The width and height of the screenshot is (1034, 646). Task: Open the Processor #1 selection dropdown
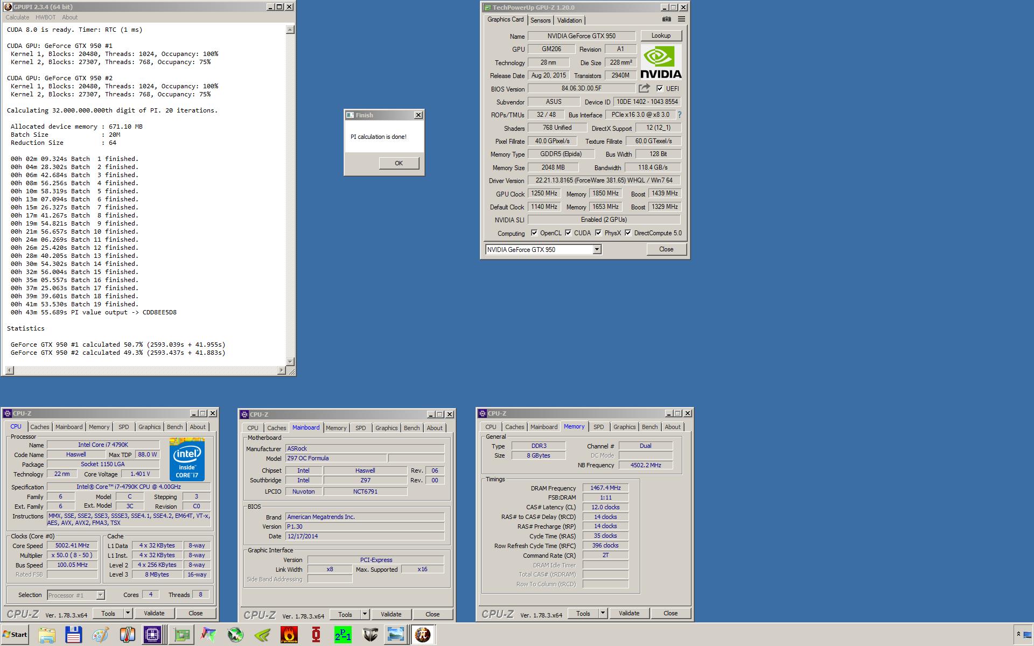(x=100, y=595)
